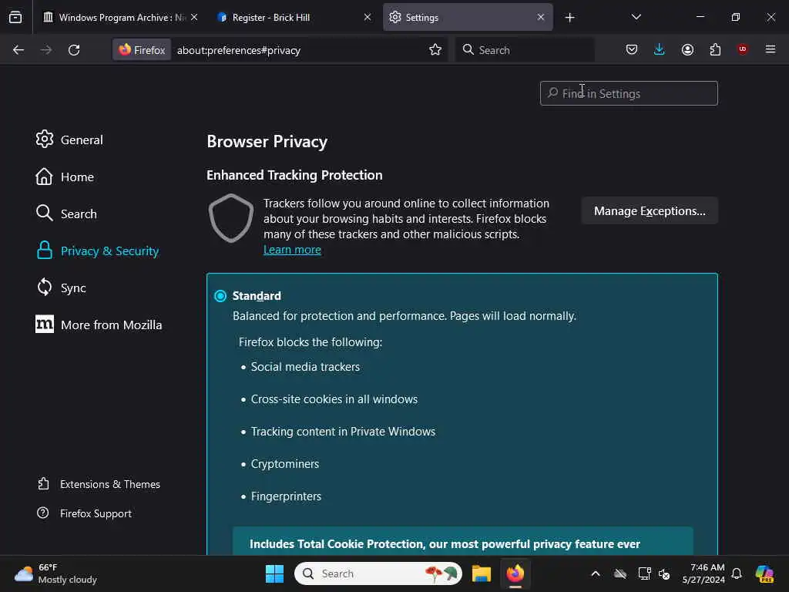Click 'Cross-site cookies in all windows' item
This screenshot has height=592, width=789.
pyautogui.click(x=334, y=399)
